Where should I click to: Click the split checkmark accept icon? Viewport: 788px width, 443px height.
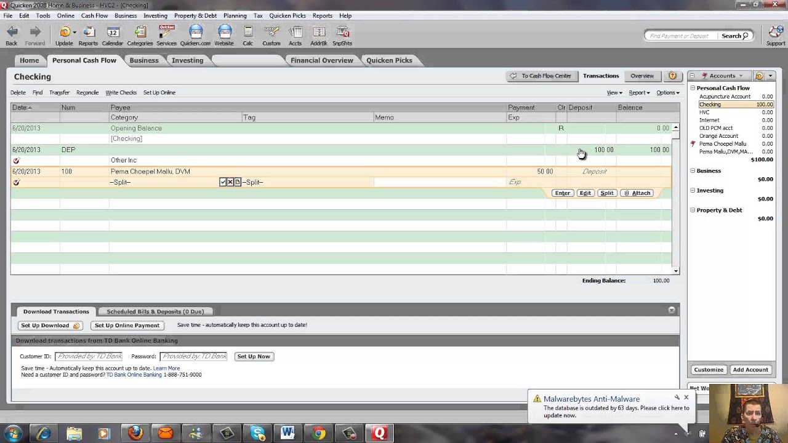coord(223,182)
